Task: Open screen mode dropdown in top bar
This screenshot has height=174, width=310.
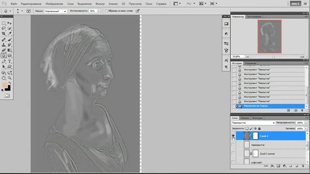Action: click(214, 3)
